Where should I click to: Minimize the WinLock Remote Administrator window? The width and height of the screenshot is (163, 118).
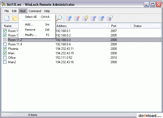tap(146, 4)
